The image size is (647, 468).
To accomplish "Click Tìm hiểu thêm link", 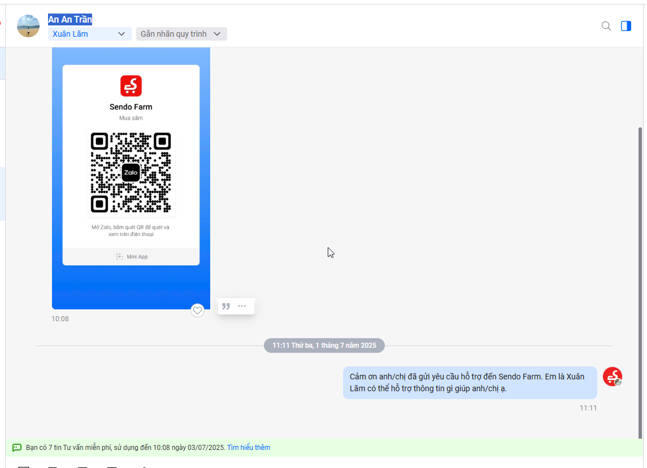I will (249, 447).
